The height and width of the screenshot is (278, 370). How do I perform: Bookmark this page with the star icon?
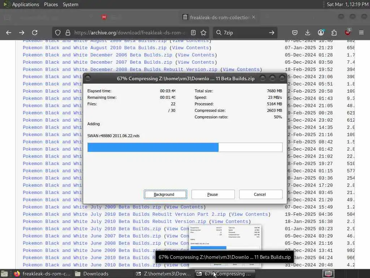click(203, 33)
